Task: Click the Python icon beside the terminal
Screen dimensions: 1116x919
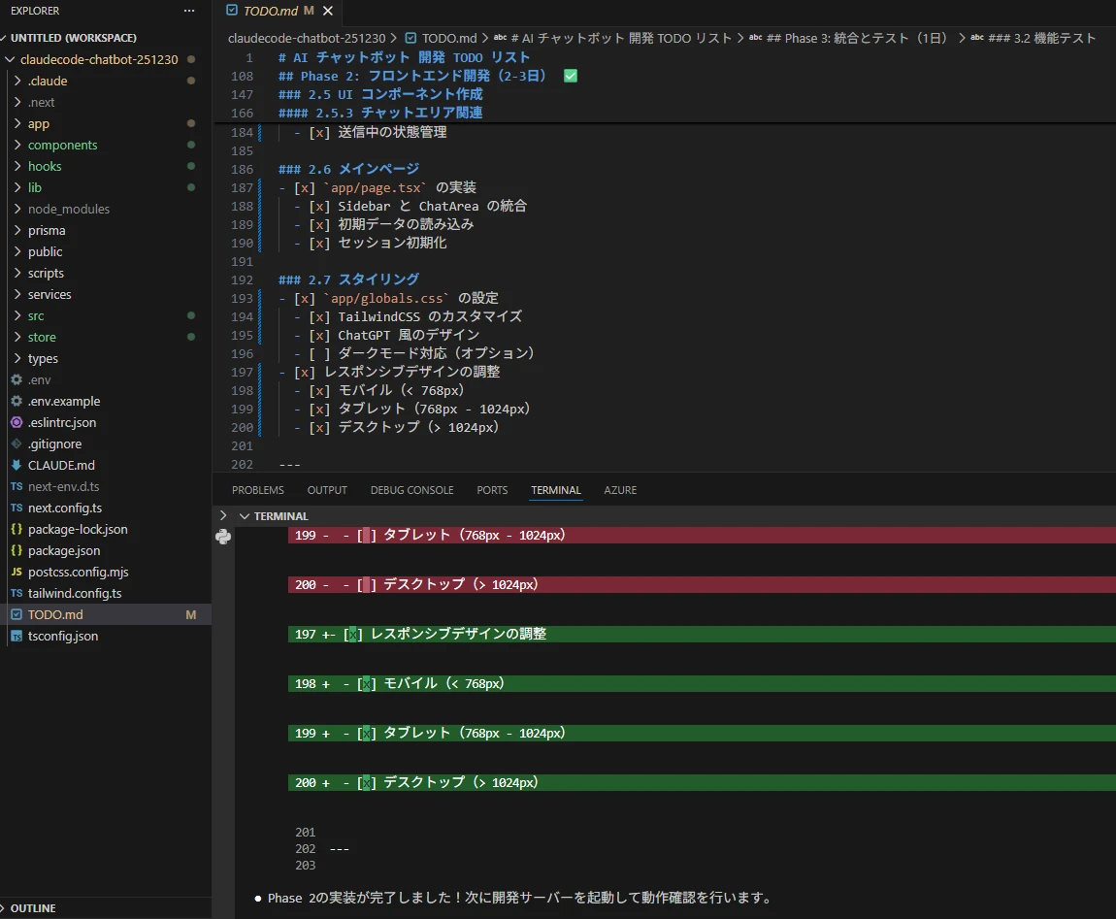Action: pos(223,537)
